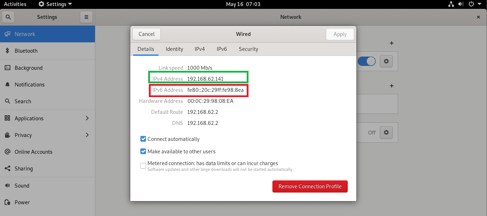Screen dimensions: 487x216
Task: Open the Security tab
Action: (x=248, y=49)
